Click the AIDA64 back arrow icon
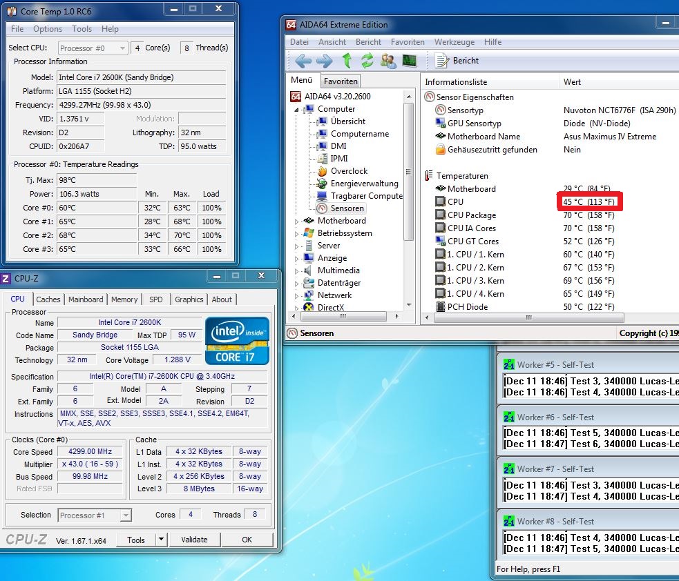The width and height of the screenshot is (679, 581). click(x=303, y=61)
